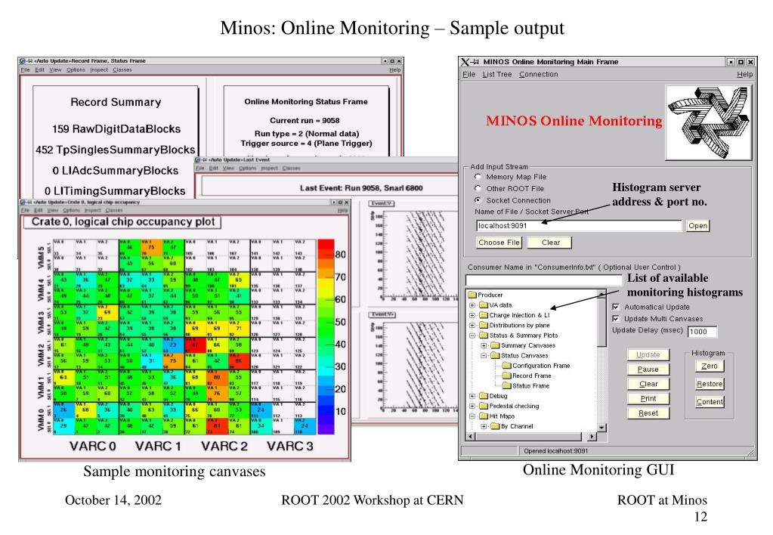Viewport: 773px width, 535px height.
Task: Click the Print button
Action: click(x=648, y=399)
